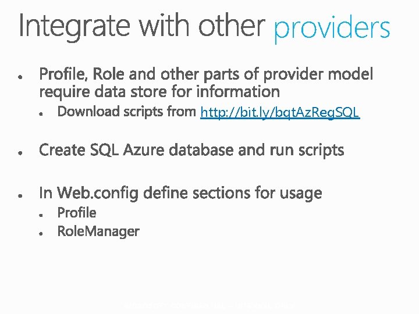Select 'Create SQL Azure database and run scripts' line
The image size is (419, 314).
(191, 150)
